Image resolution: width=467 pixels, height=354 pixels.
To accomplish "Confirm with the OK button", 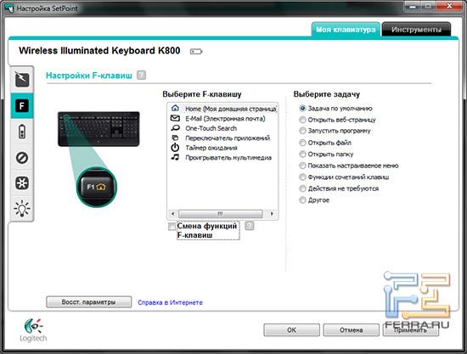I will 291,330.
